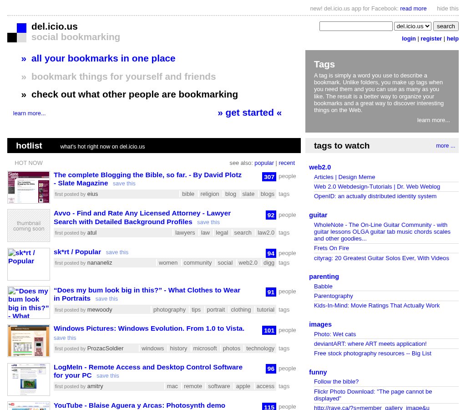Image resolution: width=466 pixels, height=410 pixels.
Task: Open the help link
Action: (453, 39)
